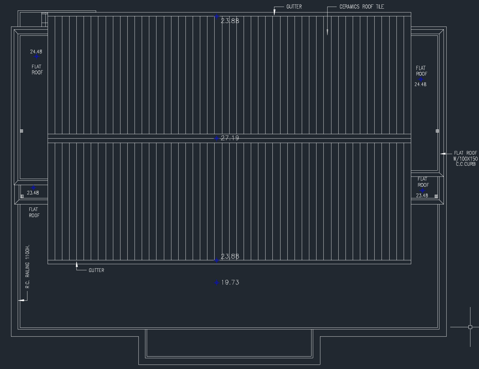Pick the 23.88 text at the lower gutter
Viewport: 479px width, 369px height.
(230, 256)
